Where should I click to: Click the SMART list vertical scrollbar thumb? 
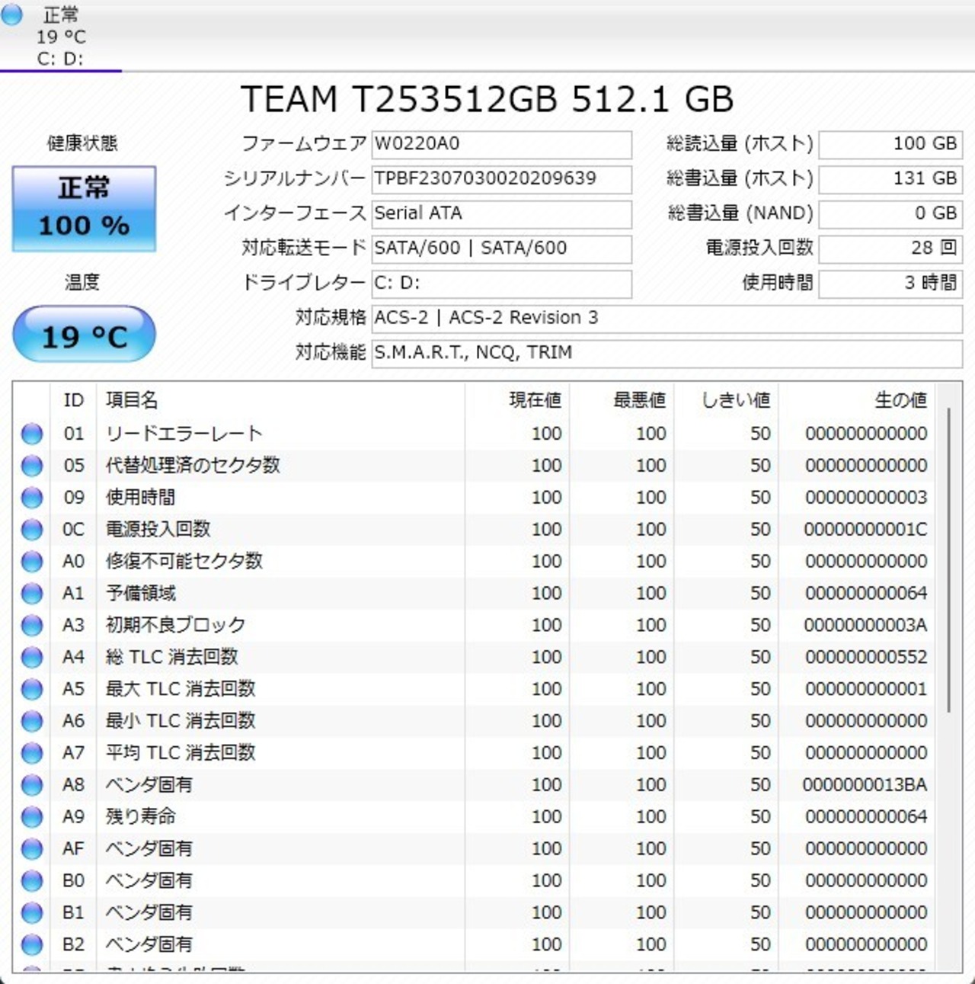[x=948, y=560]
